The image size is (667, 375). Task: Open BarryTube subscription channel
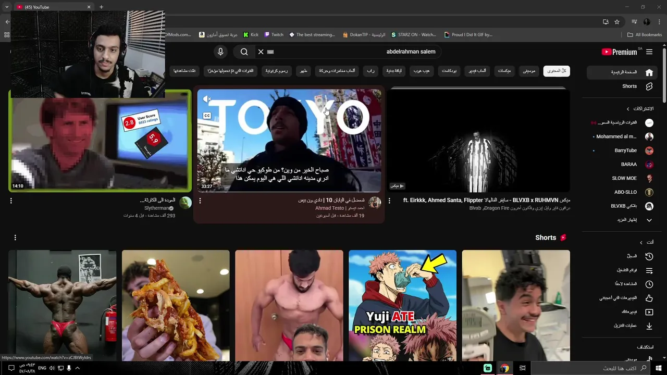click(622, 151)
